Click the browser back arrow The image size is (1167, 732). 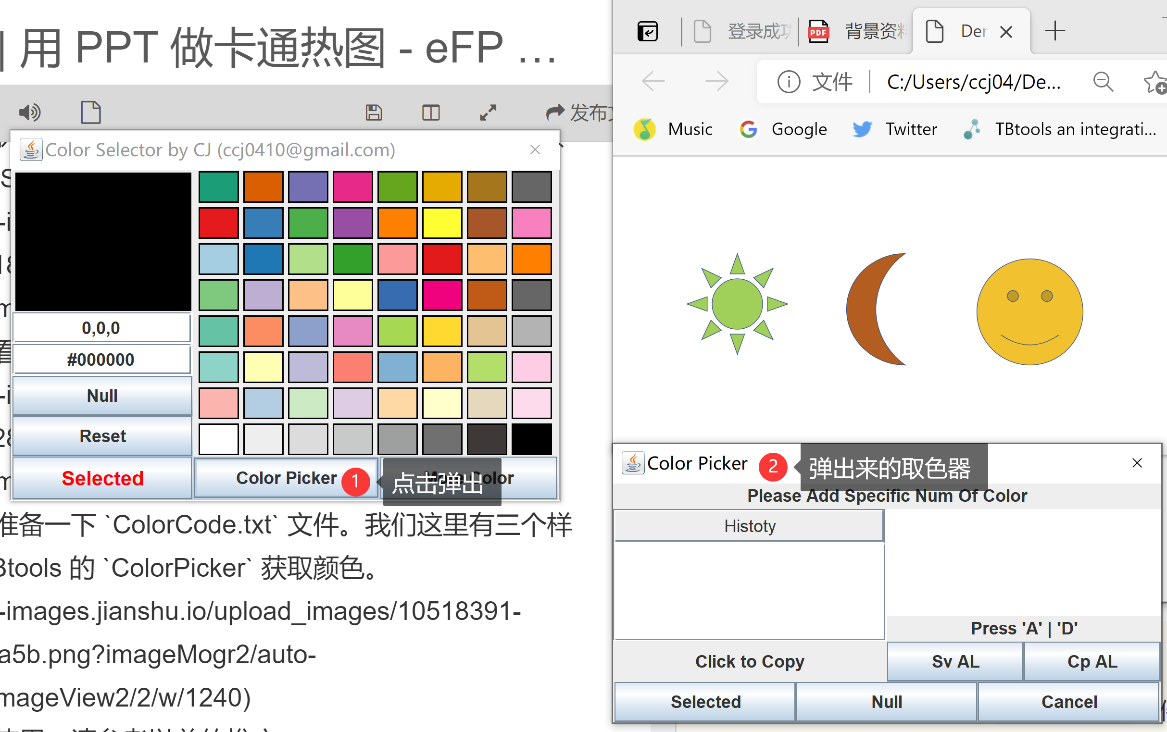[653, 81]
